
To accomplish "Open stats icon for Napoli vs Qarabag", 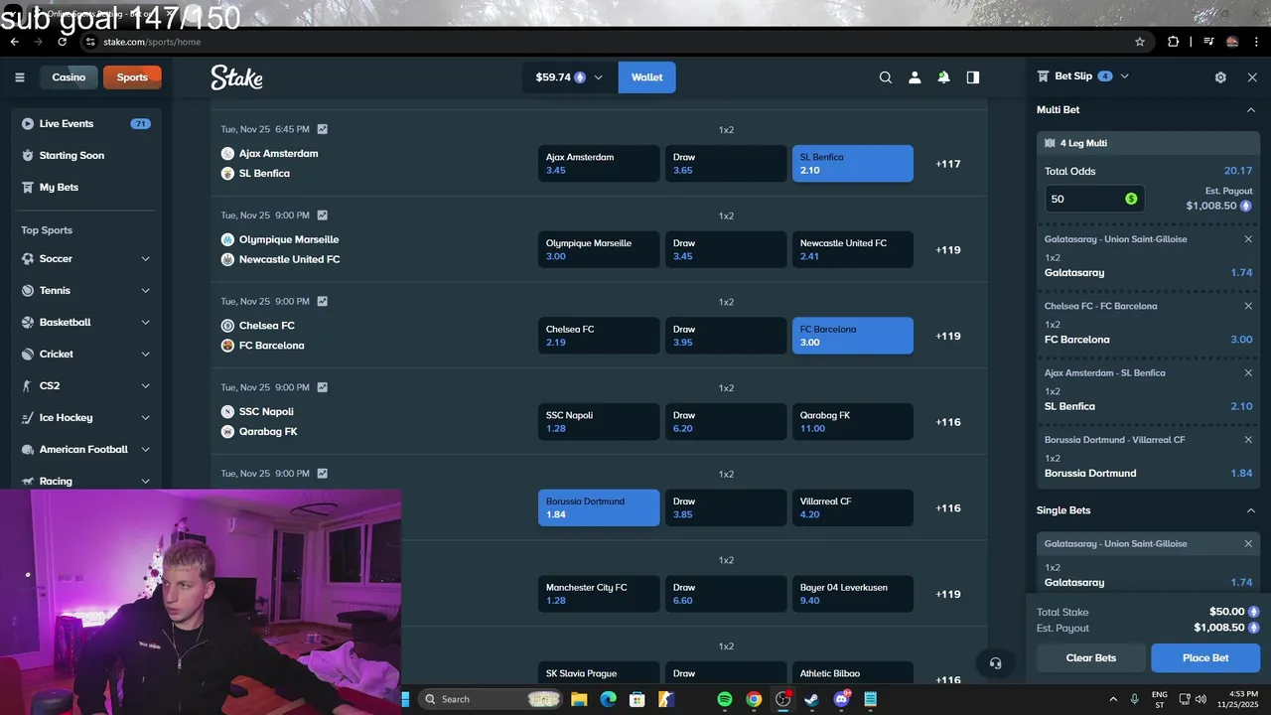I will click(323, 387).
